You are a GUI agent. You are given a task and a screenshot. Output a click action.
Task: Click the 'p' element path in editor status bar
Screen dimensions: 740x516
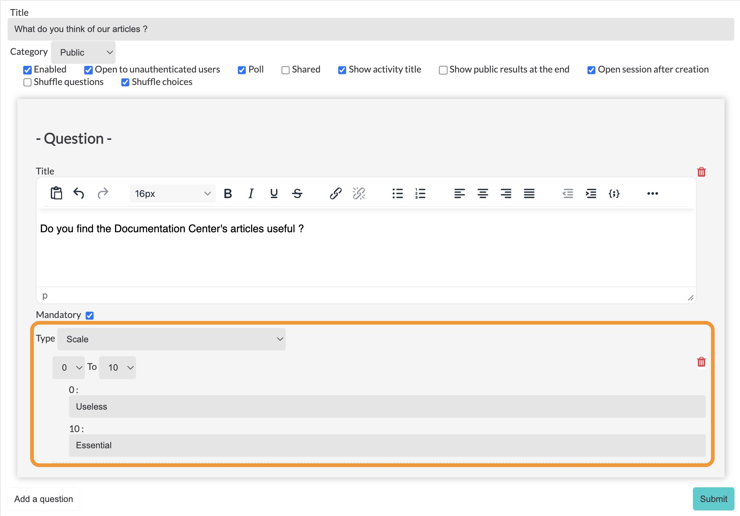45,296
